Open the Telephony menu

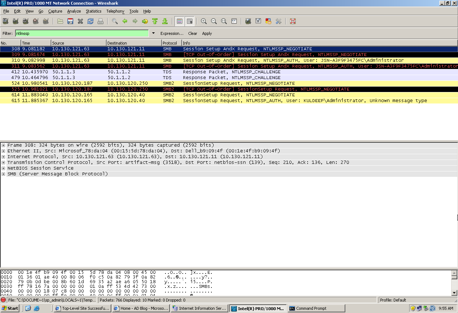[115, 11]
